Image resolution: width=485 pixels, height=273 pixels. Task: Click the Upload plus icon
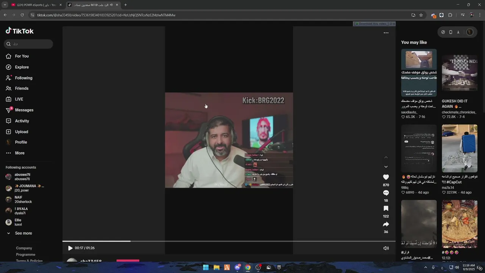coord(8,132)
